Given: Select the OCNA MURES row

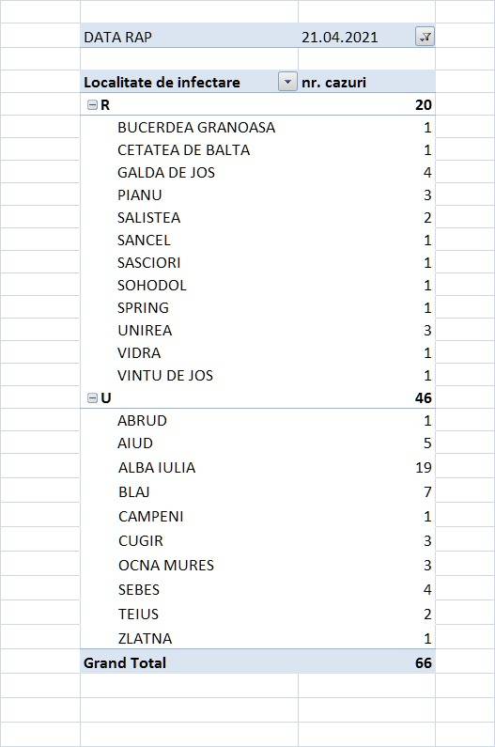Looking at the screenshot, I should pyautogui.click(x=257, y=565).
